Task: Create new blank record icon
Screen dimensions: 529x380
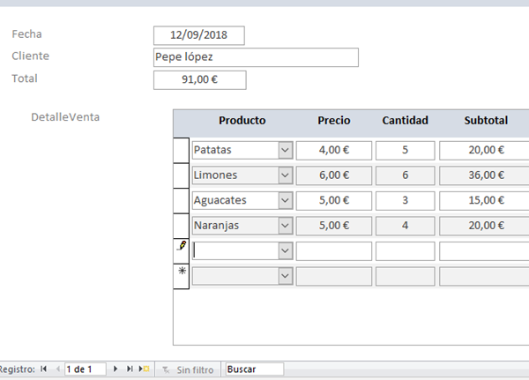Action: click(144, 369)
